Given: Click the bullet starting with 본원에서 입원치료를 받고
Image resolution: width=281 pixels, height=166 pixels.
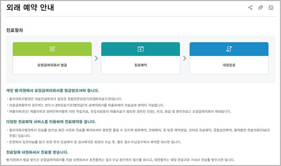Looking at the screenshot, I should (95, 142).
